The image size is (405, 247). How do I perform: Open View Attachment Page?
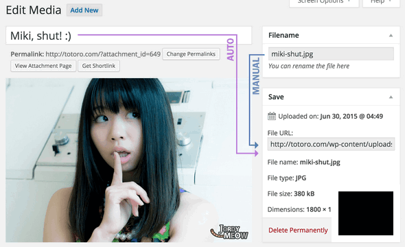click(43, 66)
